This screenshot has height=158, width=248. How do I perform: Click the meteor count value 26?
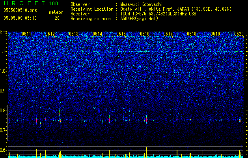pyautogui.click(x=57, y=18)
